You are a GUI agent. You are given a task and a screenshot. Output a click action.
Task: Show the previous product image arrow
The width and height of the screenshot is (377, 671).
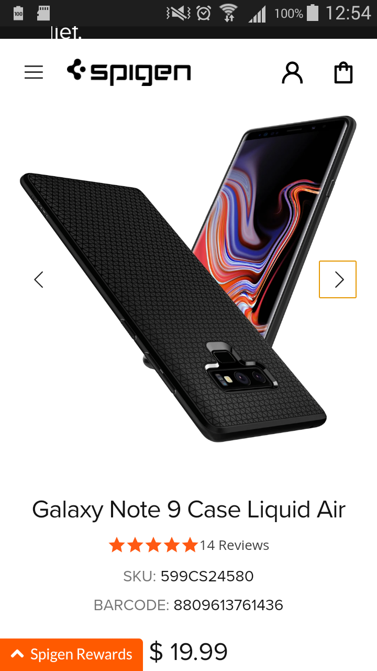pyautogui.click(x=39, y=279)
